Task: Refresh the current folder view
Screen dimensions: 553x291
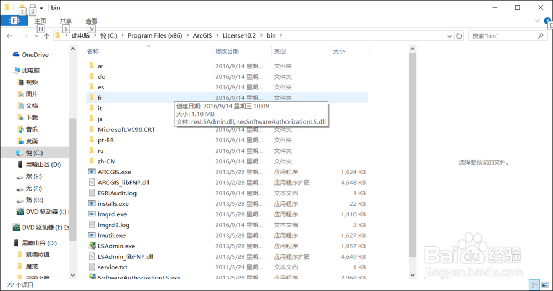Action: [459, 36]
